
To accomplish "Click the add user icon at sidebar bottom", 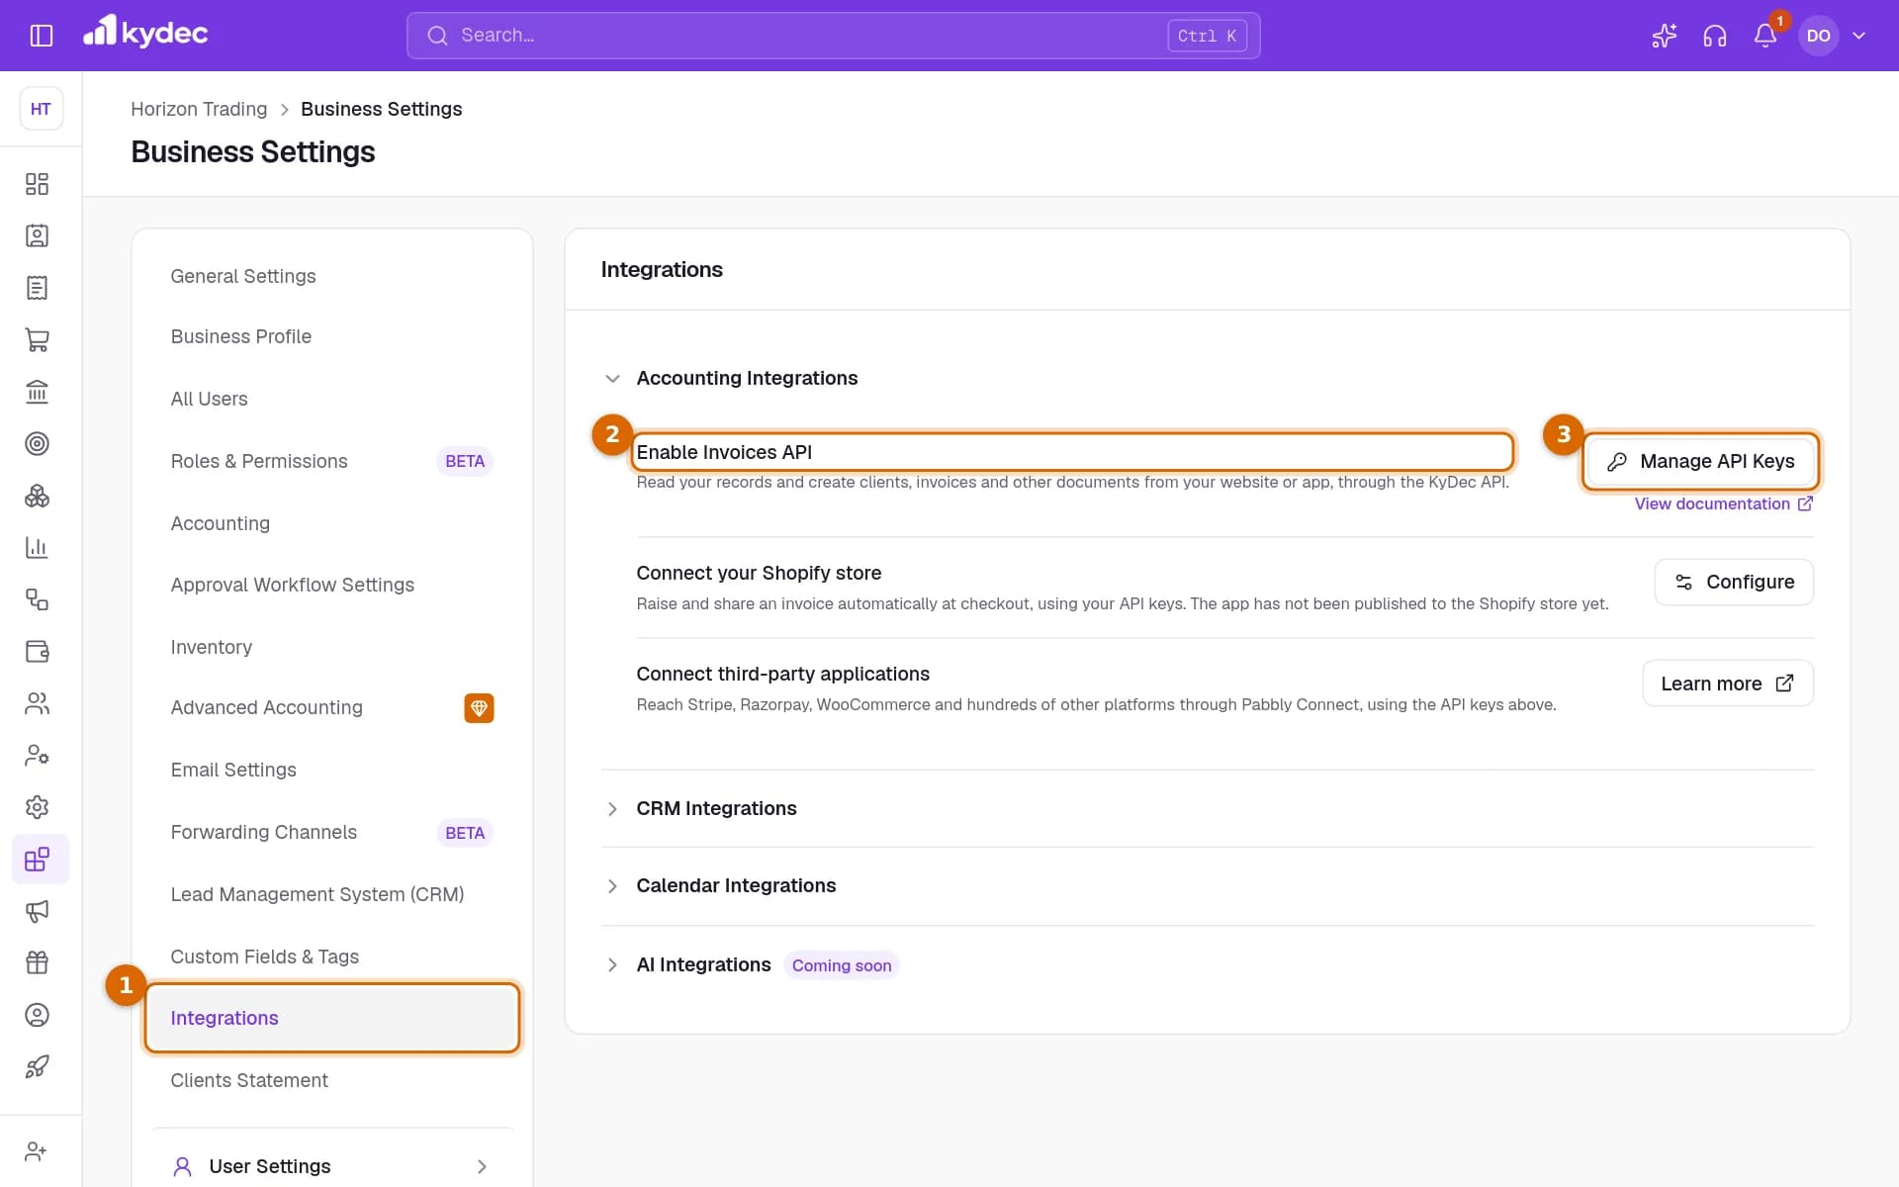I will [37, 1151].
